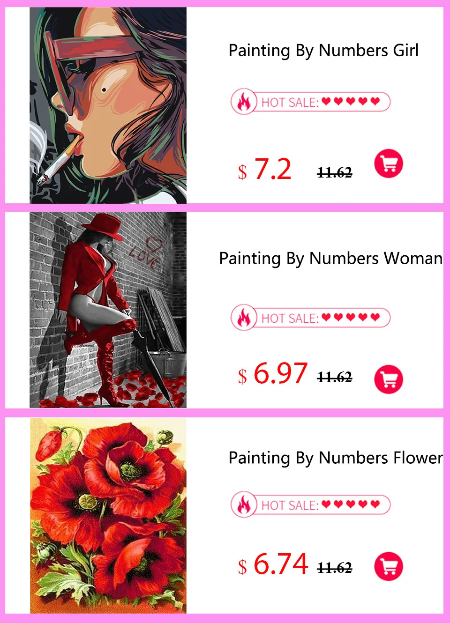The image size is (450, 623).
Task: Click the HOT SALE hearts badge for Girl
Action: 311,102
